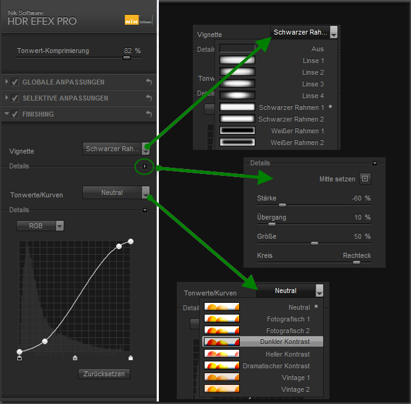The height and width of the screenshot is (404, 411).
Task: Expand the Vignette Details section
Action: coord(145,166)
